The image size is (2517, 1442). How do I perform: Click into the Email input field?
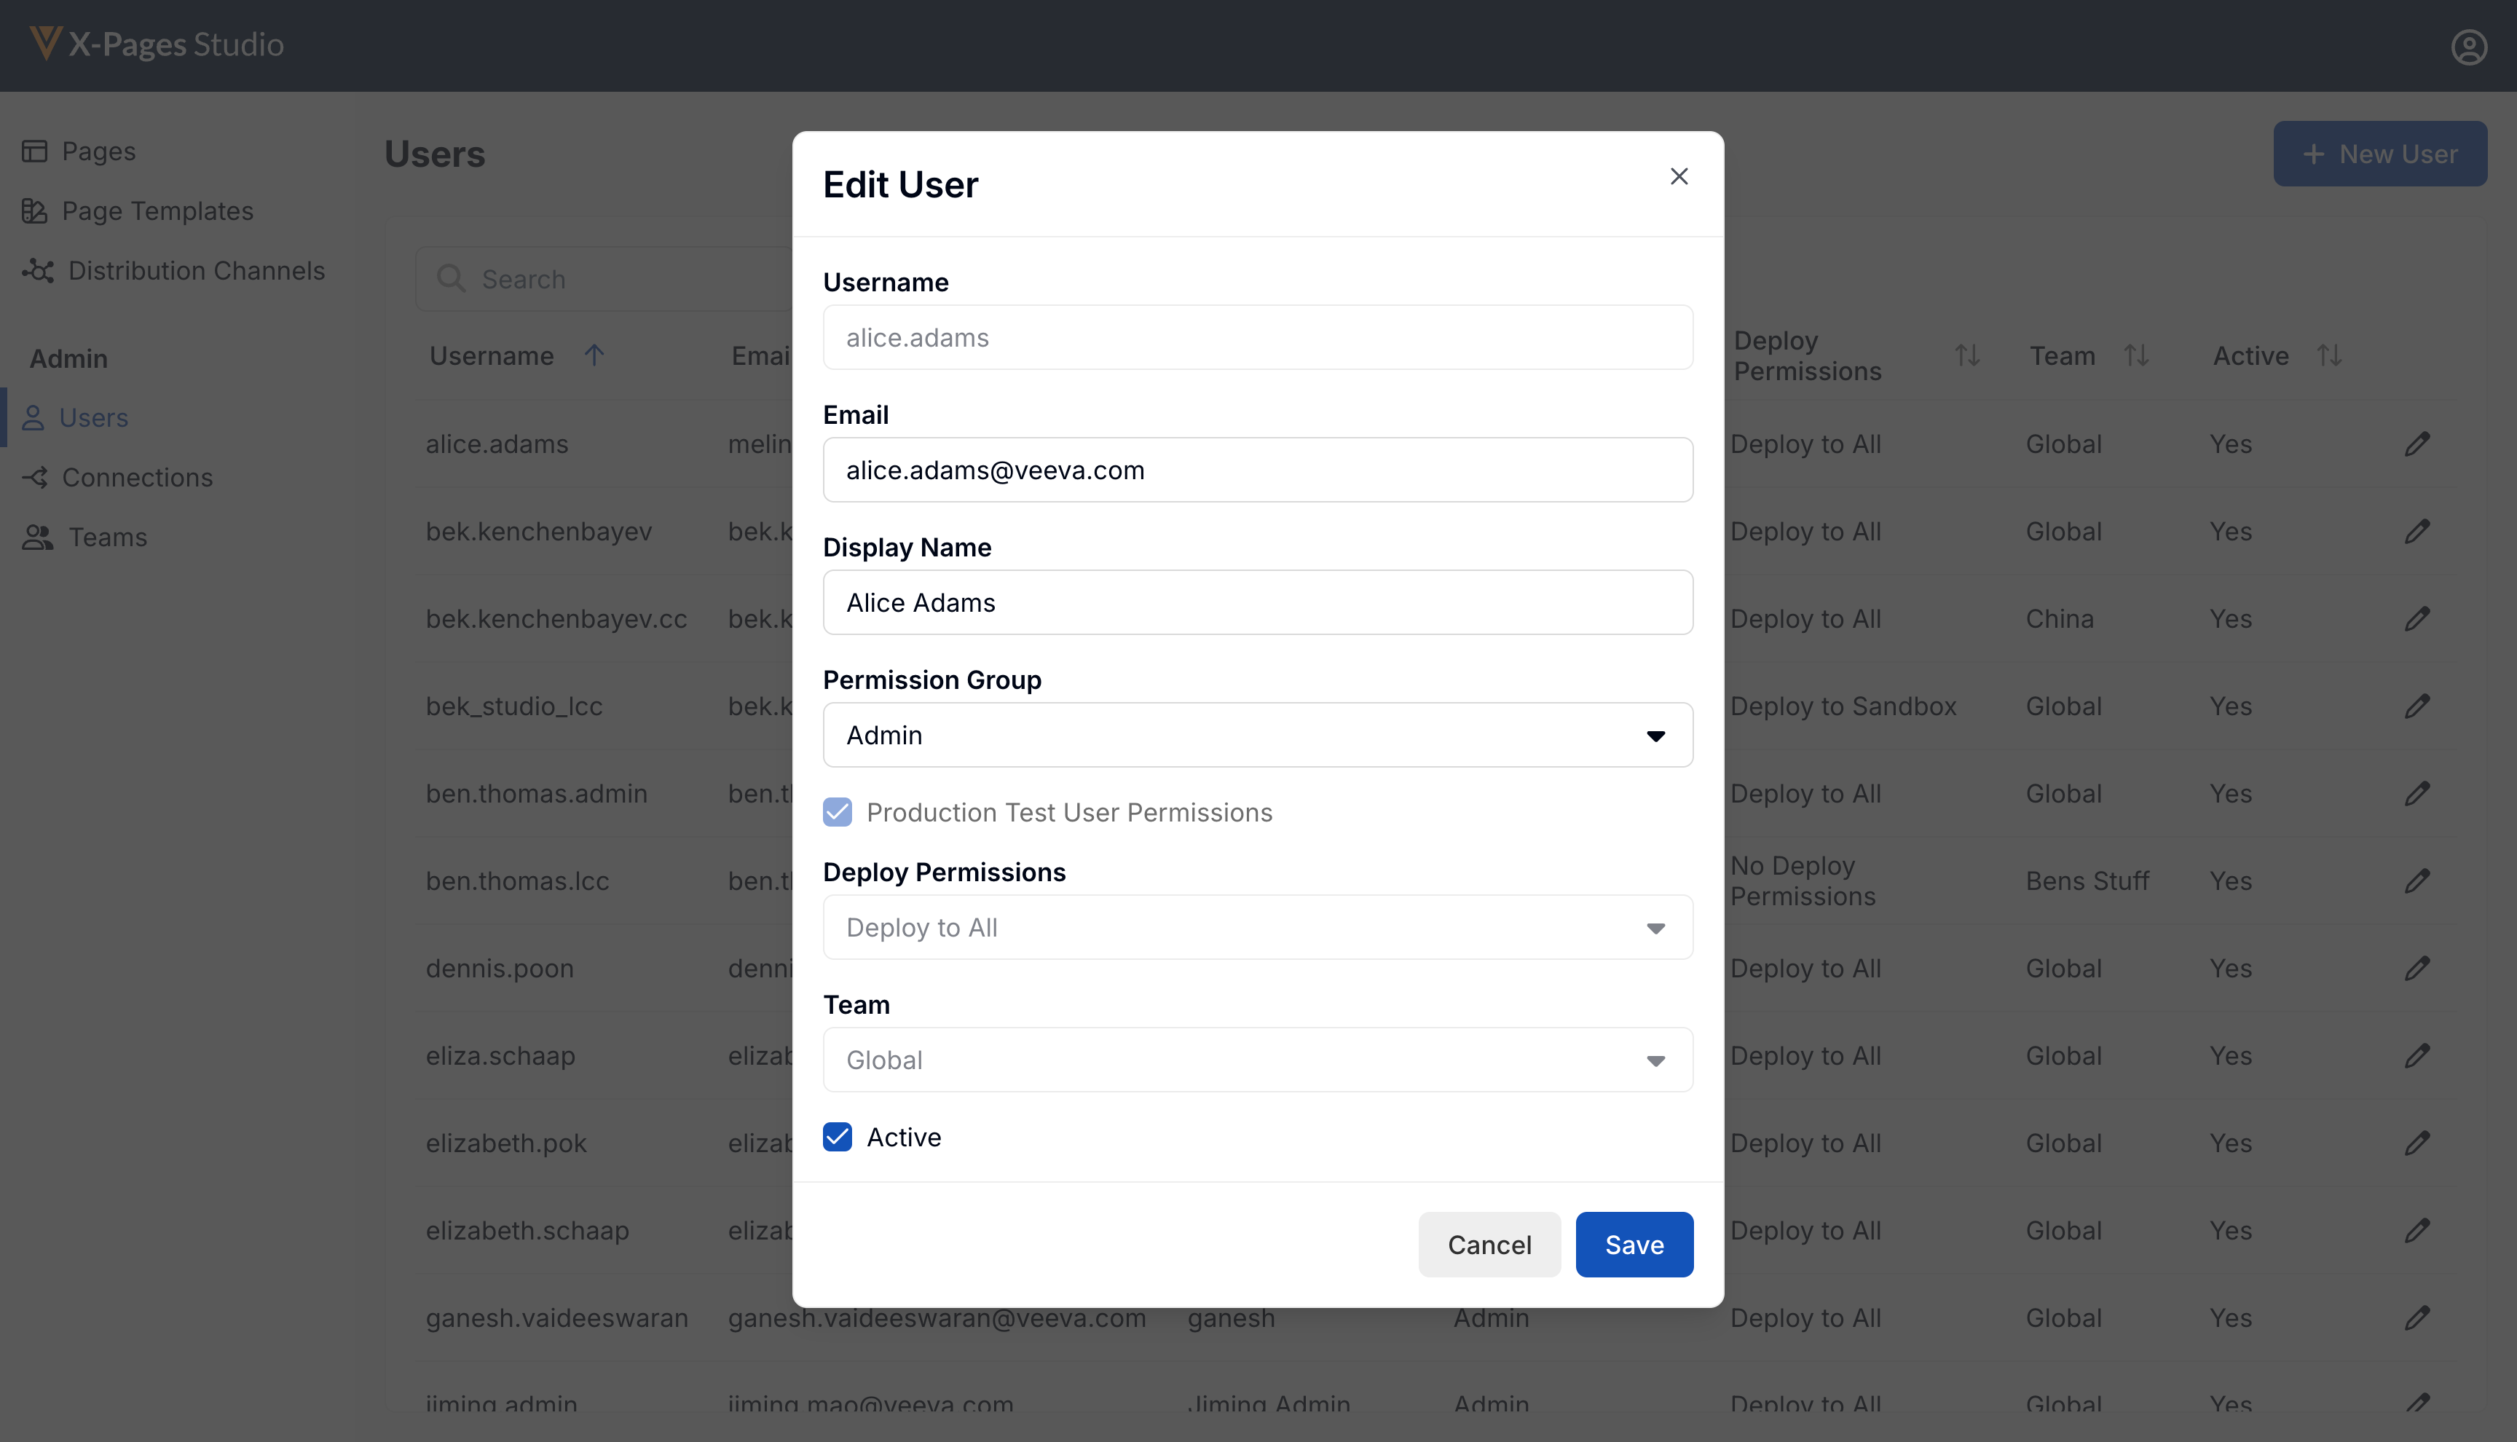[1258, 470]
